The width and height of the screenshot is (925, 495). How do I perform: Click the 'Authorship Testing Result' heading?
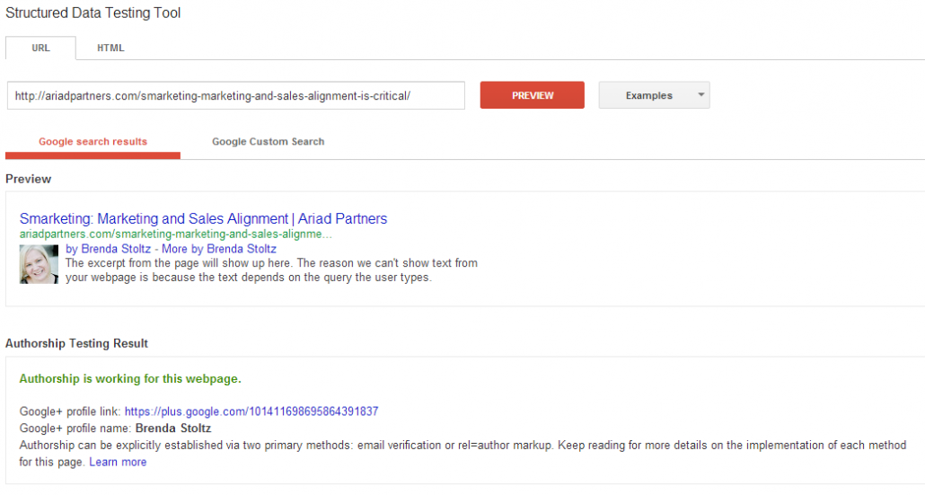coord(76,343)
